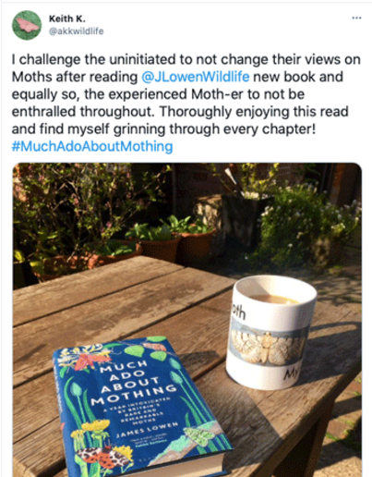Click the orange moth illustration atop the book cover

pos(91,360)
